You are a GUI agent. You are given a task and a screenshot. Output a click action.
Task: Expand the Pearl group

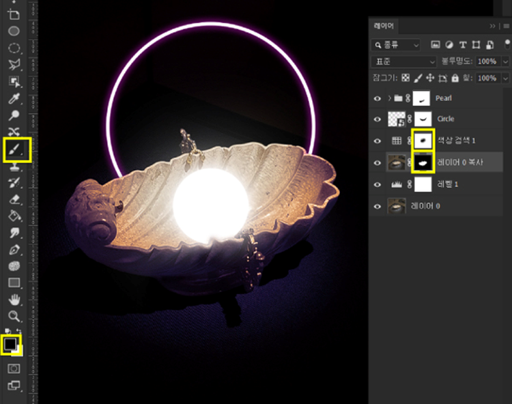click(x=389, y=98)
